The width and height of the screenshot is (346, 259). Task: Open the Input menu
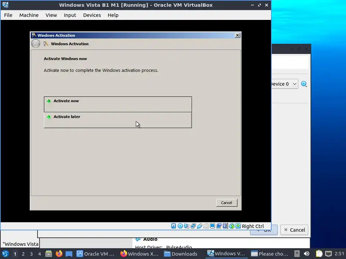click(70, 15)
